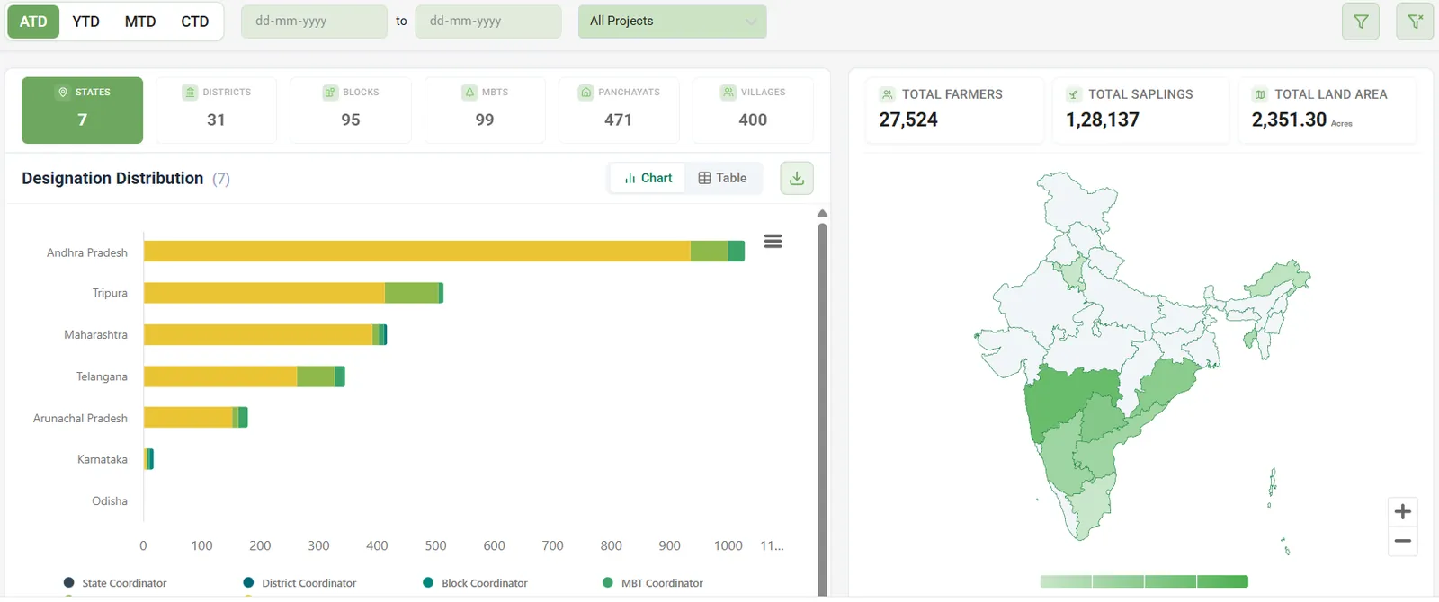Click the Karnataka bar in chart
The height and width of the screenshot is (602, 1439).
(x=149, y=459)
